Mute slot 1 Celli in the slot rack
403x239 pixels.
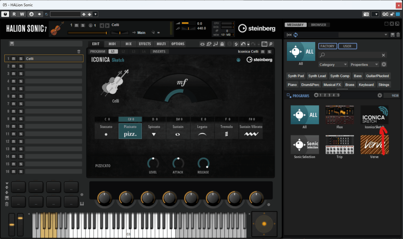(x=14, y=58)
